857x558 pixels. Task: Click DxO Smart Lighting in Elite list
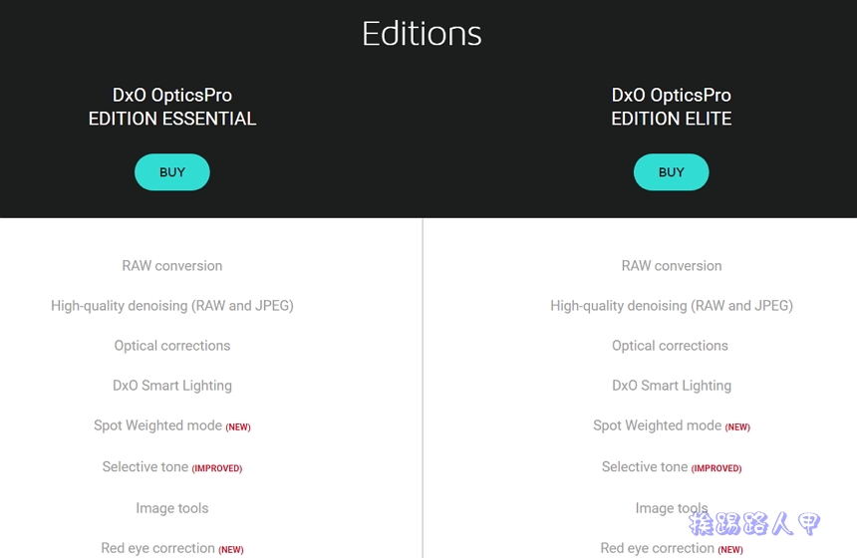(672, 386)
